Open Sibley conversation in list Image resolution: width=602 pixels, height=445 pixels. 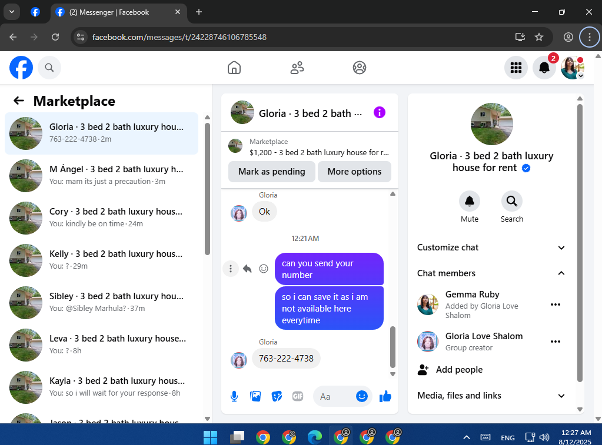tap(101, 302)
